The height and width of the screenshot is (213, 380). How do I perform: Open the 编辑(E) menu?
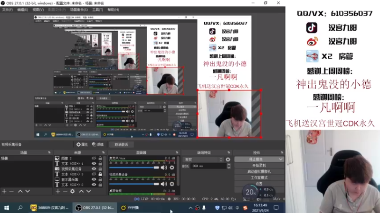pos(22,9)
